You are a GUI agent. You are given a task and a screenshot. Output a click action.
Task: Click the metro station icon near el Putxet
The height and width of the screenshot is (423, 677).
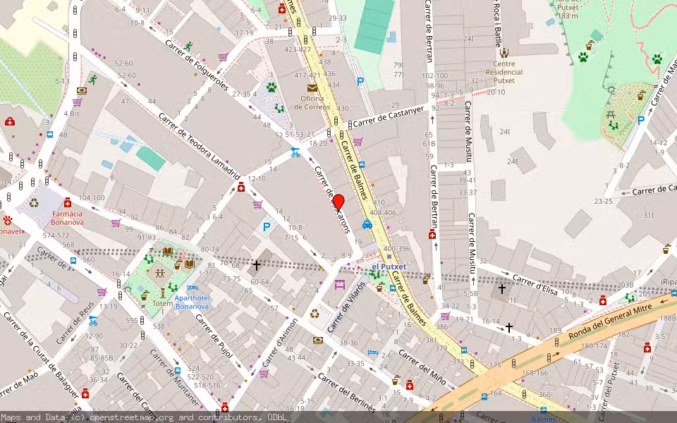(x=389, y=257)
